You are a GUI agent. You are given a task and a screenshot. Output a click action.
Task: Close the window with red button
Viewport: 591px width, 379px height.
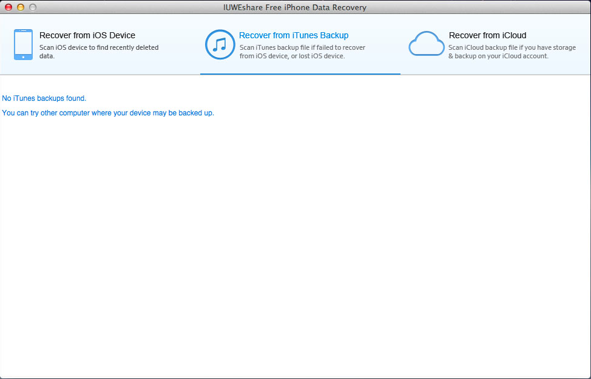pyautogui.click(x=8, y=7)
